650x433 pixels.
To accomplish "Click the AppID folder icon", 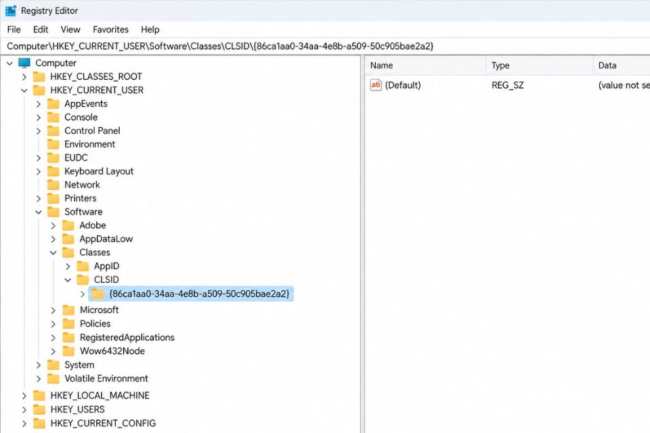I will tap(83, 266).
